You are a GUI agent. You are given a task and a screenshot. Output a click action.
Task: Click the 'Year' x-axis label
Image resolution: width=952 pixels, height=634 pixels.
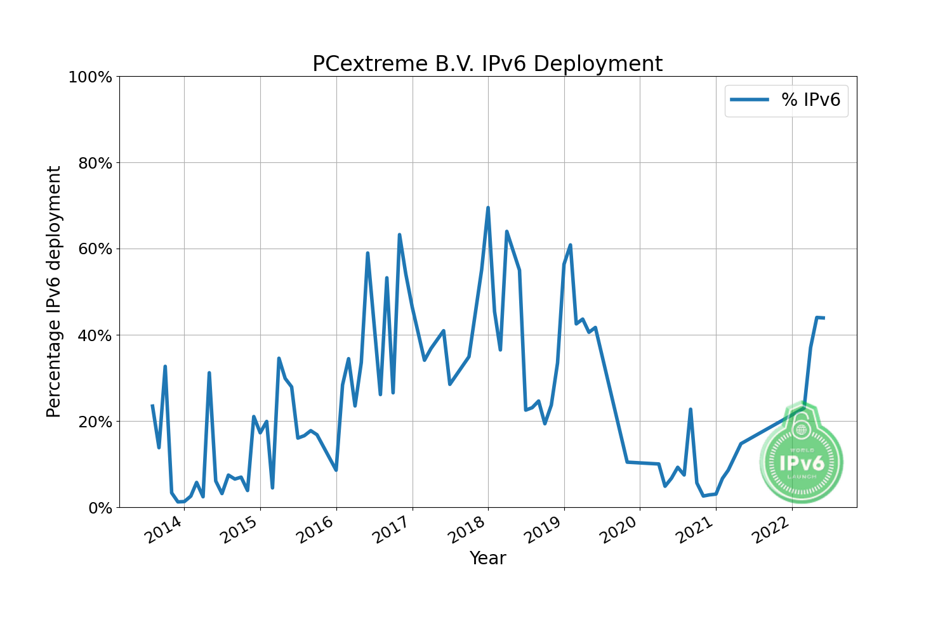[x=487, y=558]
